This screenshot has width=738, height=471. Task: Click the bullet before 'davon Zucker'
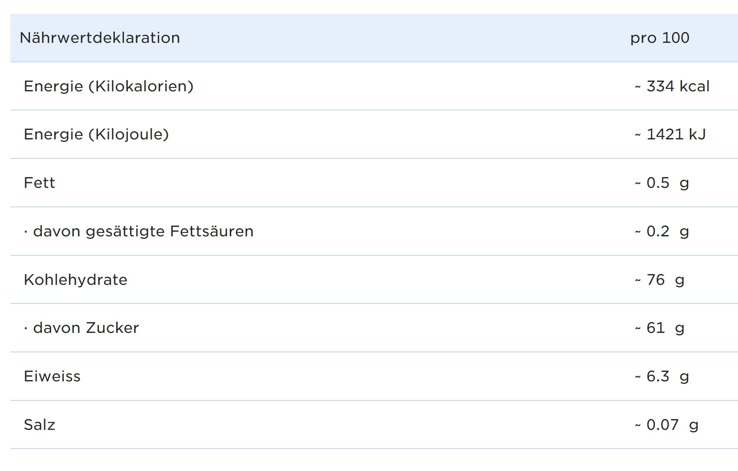click(26, 329)
